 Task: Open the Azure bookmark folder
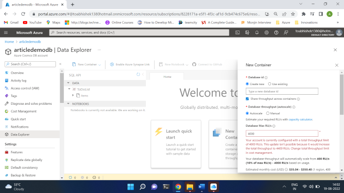pos(283,22)
